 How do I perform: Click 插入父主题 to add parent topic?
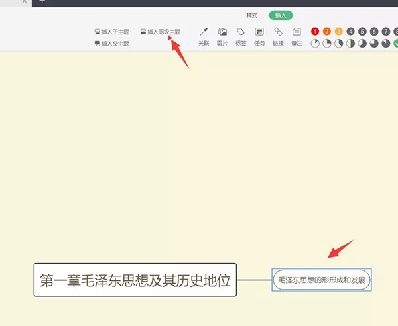click(111, 44)
